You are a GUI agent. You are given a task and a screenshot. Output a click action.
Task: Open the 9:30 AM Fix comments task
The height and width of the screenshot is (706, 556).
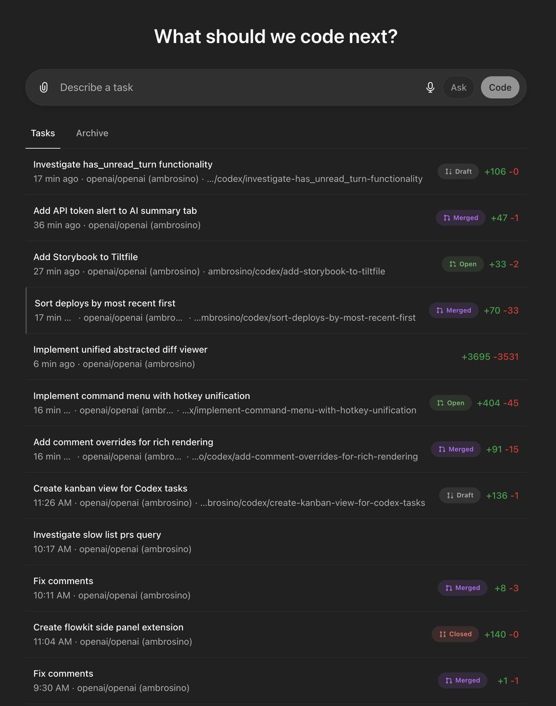pos(276,681)
